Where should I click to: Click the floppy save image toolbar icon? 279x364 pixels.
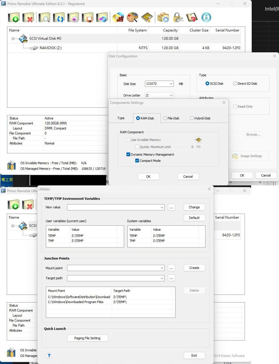tap(88, 18)
